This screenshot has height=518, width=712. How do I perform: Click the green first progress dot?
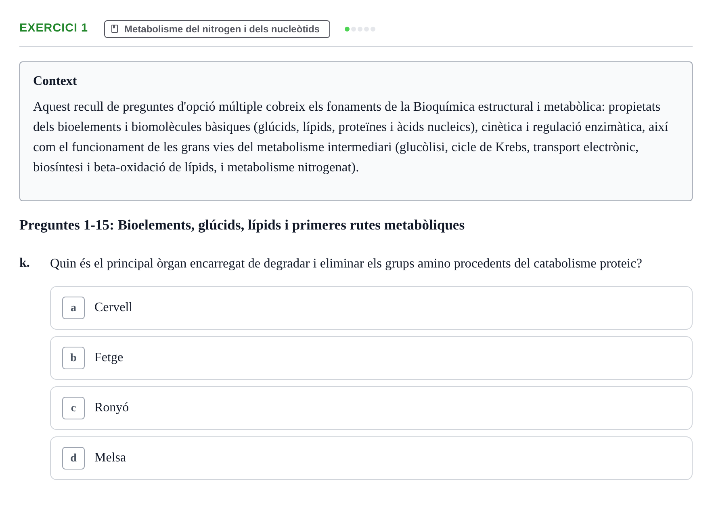click(x=347, y=29)
